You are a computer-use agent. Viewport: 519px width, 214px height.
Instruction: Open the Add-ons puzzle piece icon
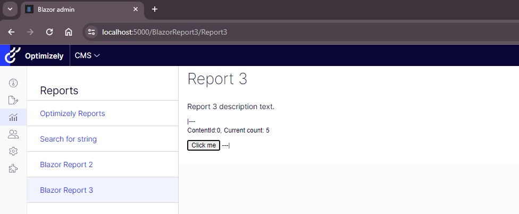[13, 169]
